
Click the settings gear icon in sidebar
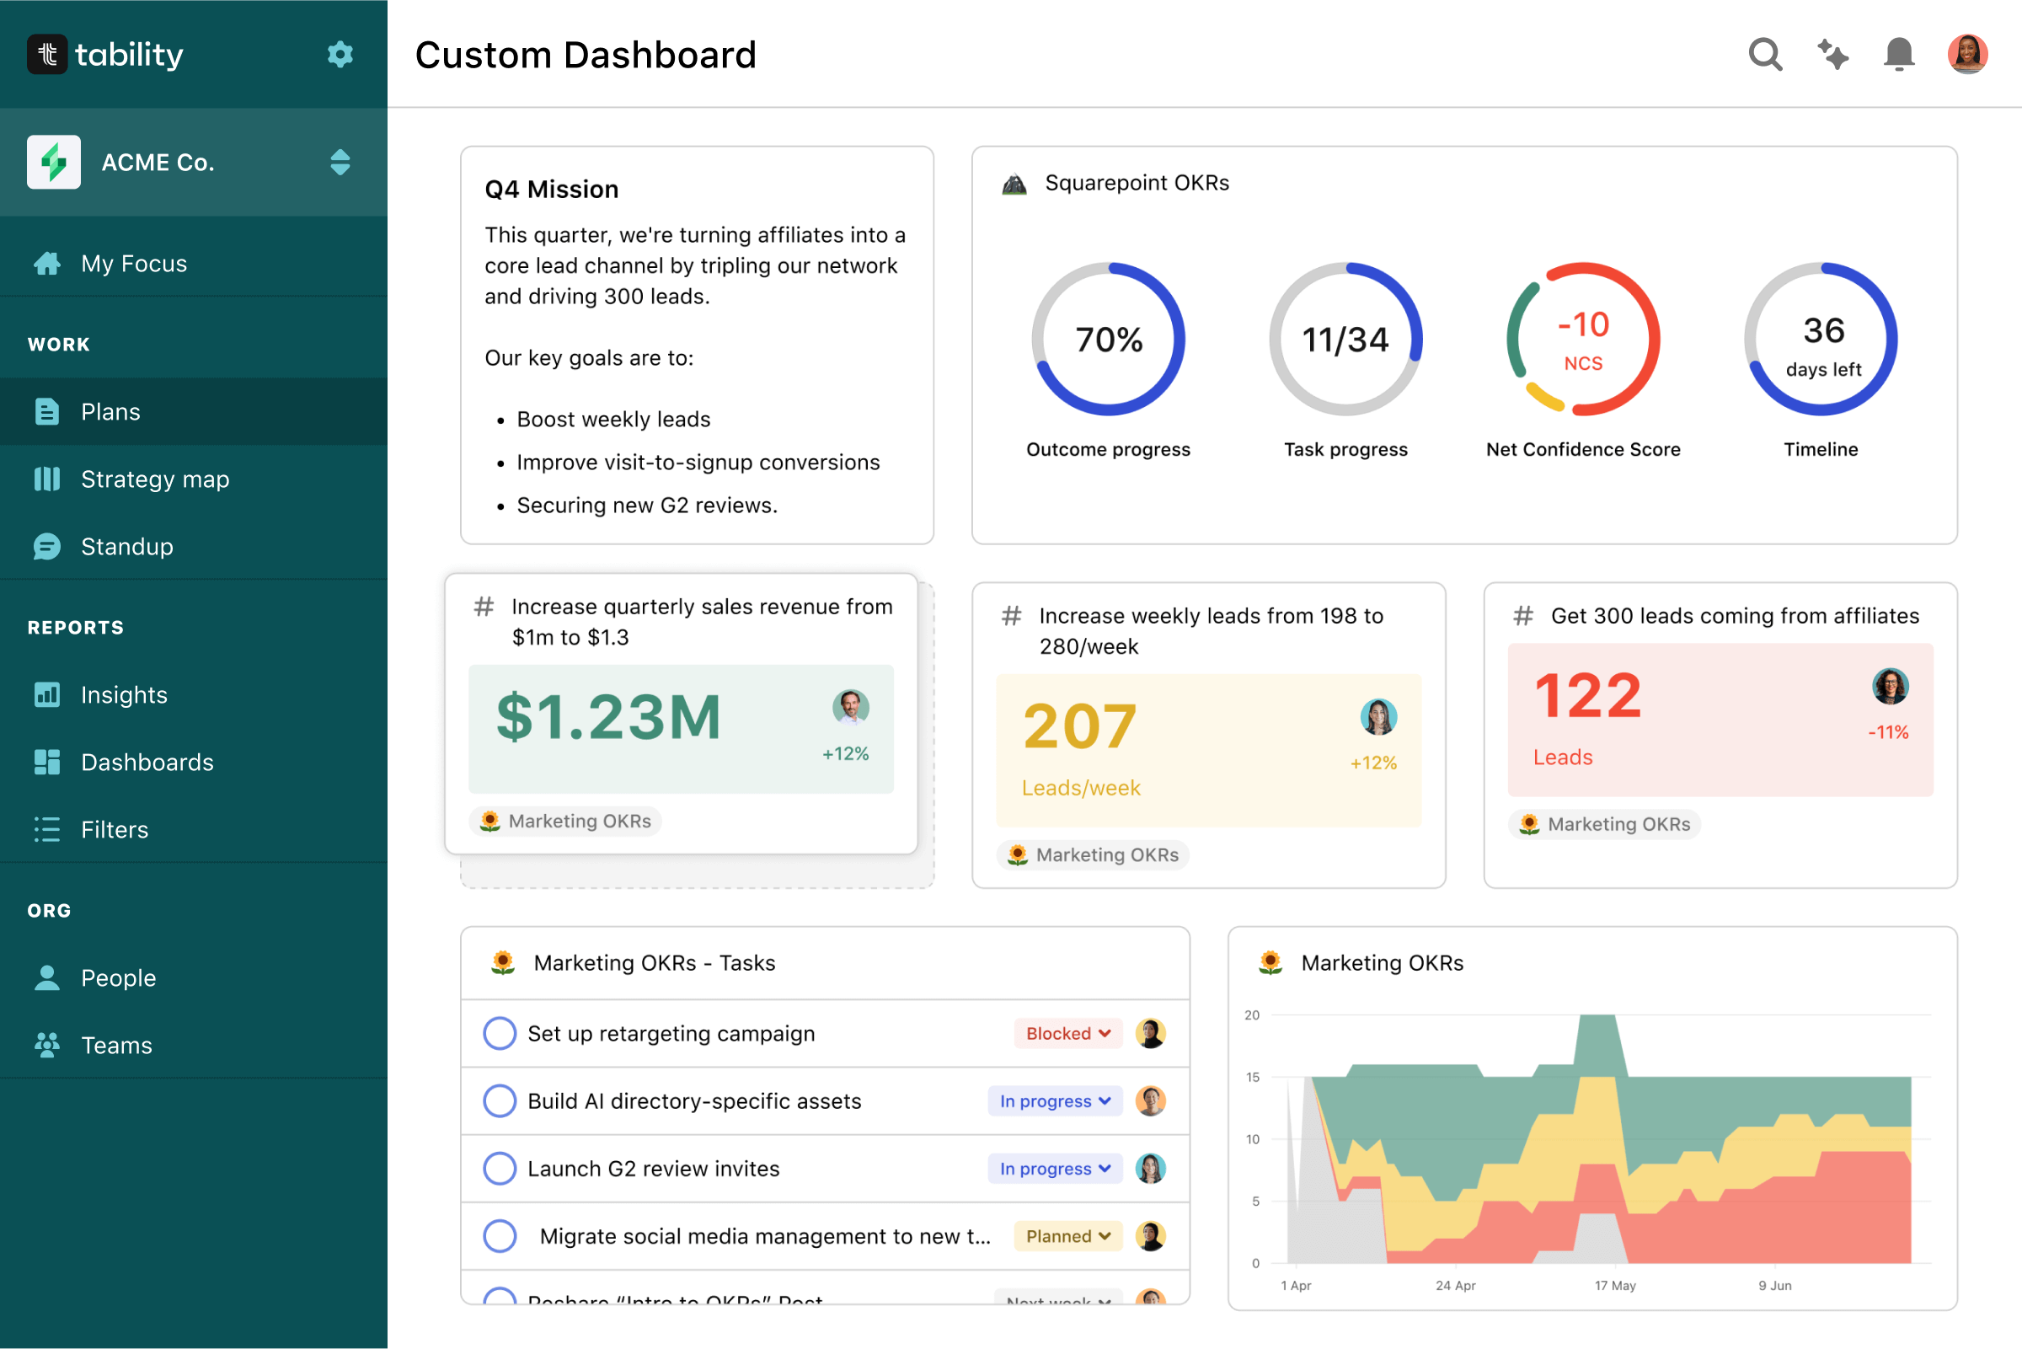(340, 54)
